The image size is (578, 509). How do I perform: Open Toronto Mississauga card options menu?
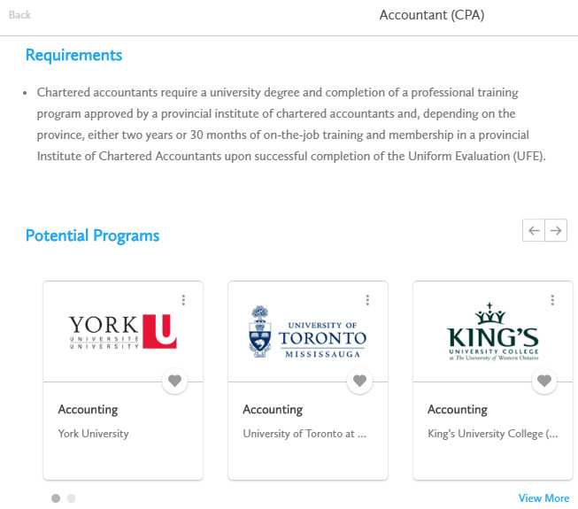[367, 300]
